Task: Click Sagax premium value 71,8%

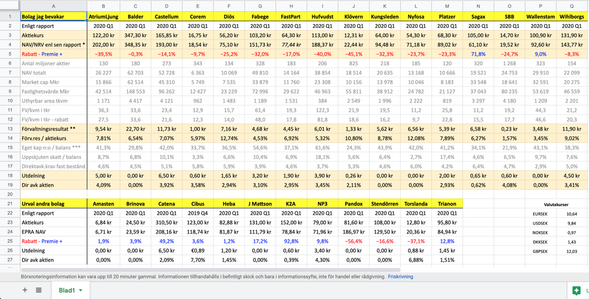Action: coord(479,54)
